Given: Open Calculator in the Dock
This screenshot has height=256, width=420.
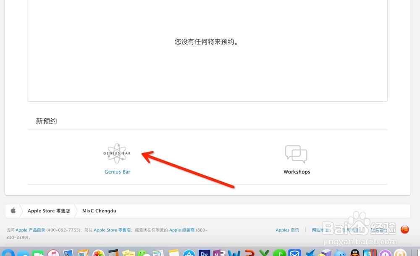Looking at the screenshot, I should tap(113, 253).
